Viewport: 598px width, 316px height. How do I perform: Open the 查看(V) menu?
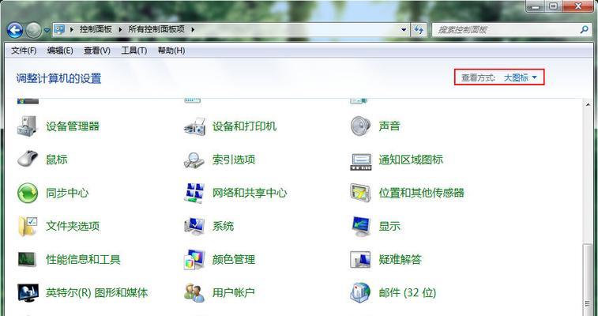pos(97,51)
